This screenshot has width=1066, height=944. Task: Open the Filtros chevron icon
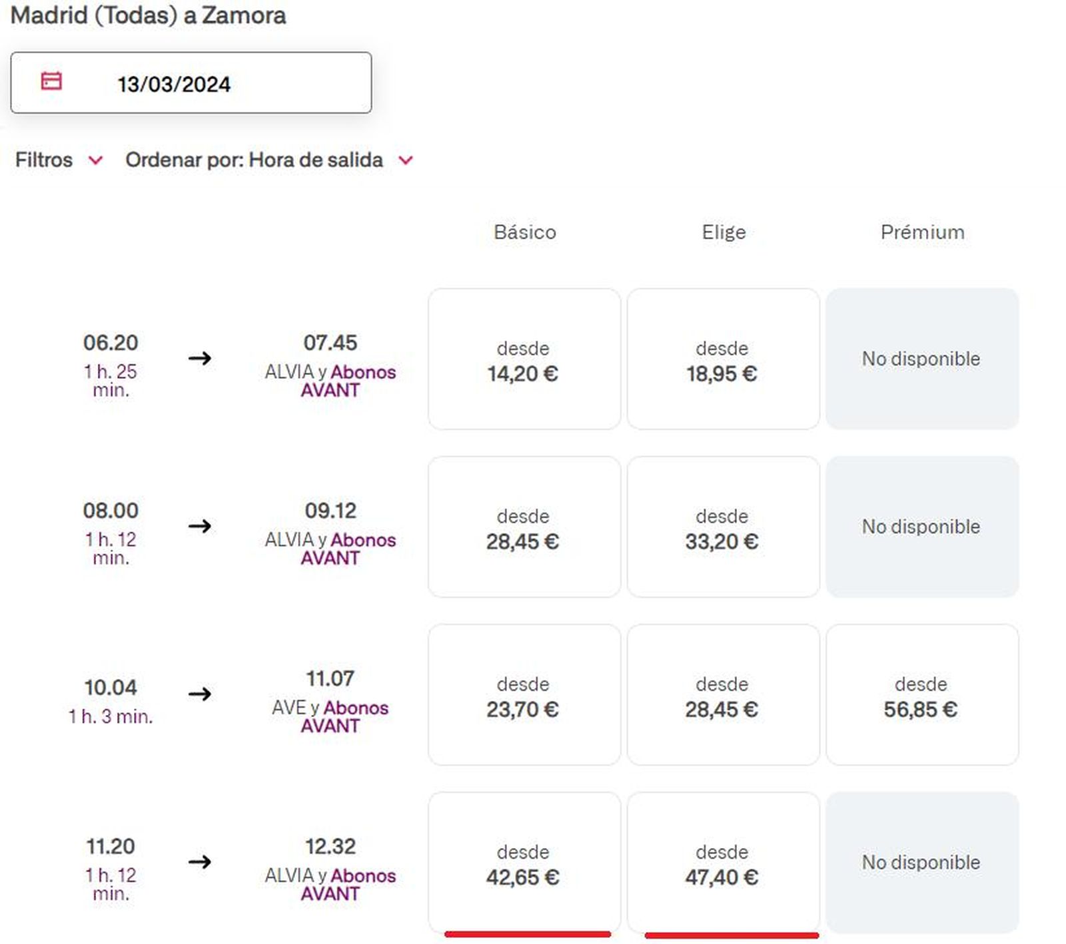pyautogui.click(x=96, y=160)
